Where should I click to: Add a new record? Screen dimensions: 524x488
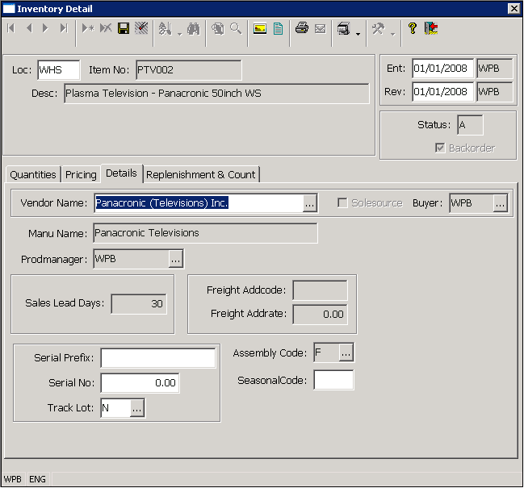pos(88,28)
